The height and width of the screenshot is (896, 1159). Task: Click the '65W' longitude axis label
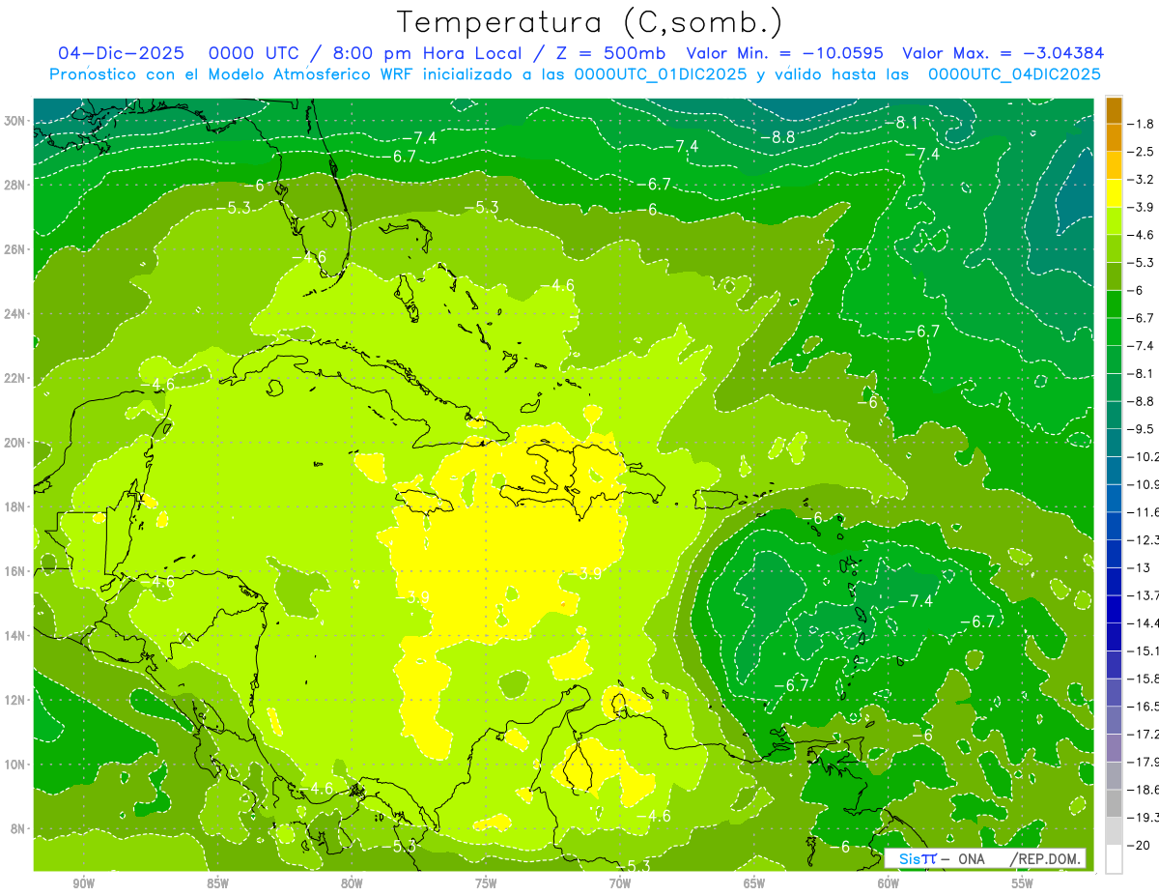click(x=754, y=883)
